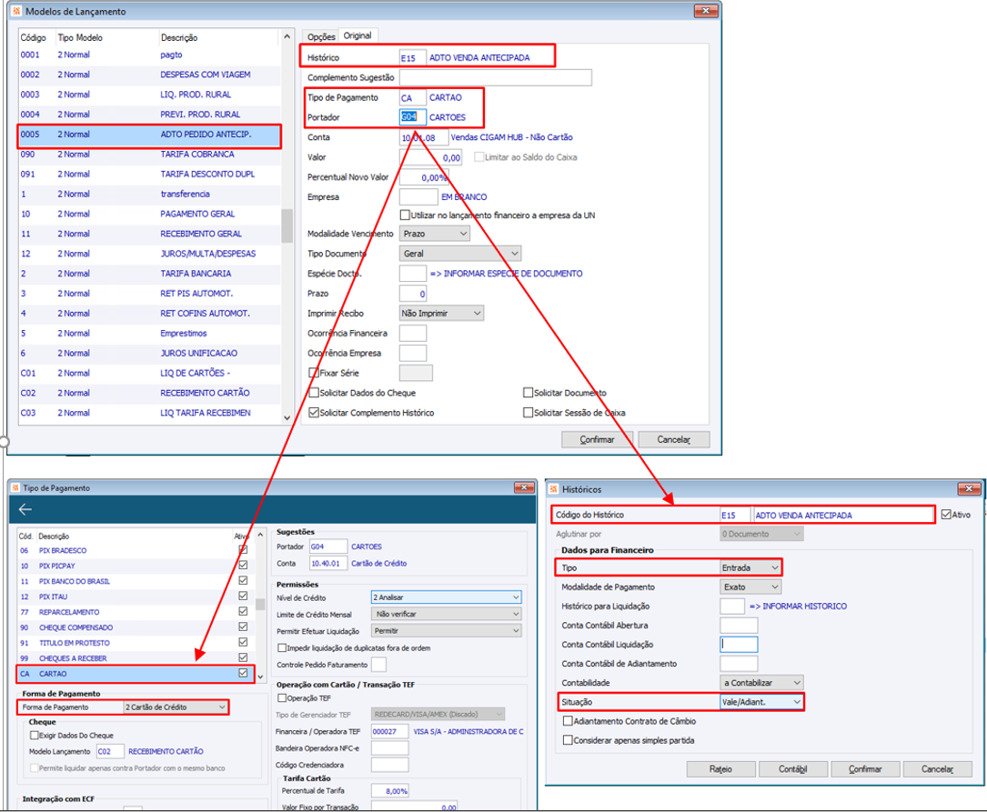Open the Tipo dropdown showing Entrada

tap(750, 567)
